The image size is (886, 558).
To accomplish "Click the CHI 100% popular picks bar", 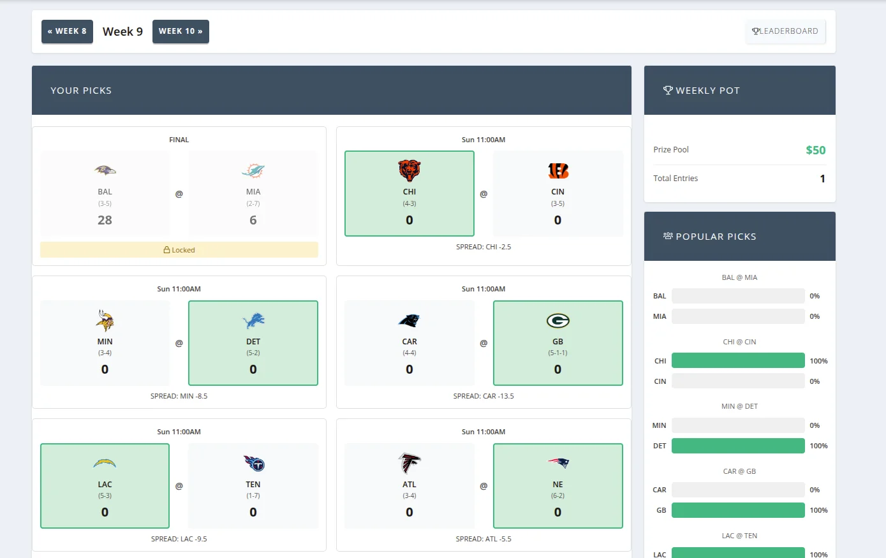I will click(x=738, y=361).
